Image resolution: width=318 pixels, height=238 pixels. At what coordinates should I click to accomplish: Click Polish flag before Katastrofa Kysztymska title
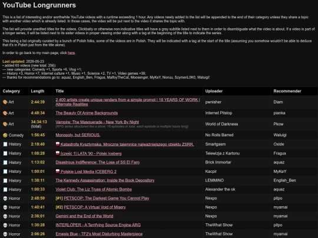58,144
